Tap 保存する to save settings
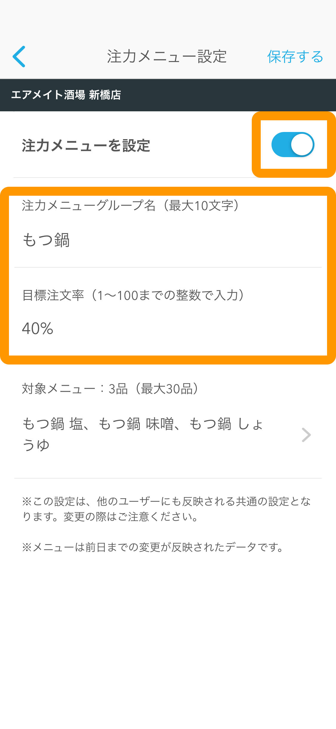The image size is (336, 729). coord(295,57)
